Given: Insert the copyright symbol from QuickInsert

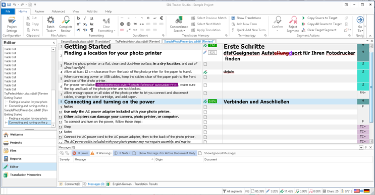Looking at the screenshot, I should coord(122,24).
